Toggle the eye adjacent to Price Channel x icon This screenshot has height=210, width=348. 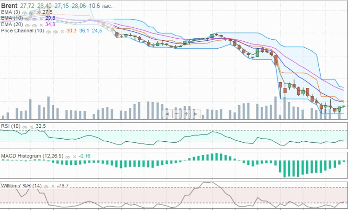point(55,32)
